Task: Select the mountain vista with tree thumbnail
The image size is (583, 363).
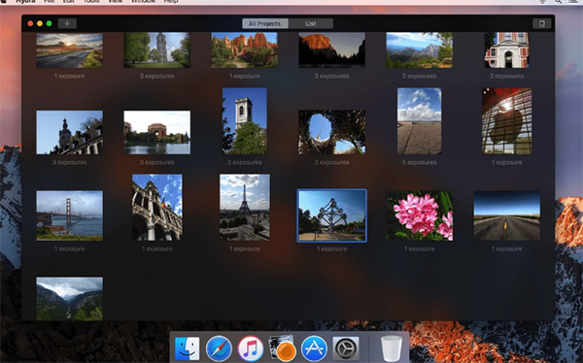Action: pyautogui.click(x=419, y=50)
